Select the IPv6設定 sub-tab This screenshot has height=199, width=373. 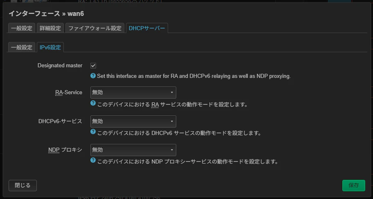click(x=50, y=47)
